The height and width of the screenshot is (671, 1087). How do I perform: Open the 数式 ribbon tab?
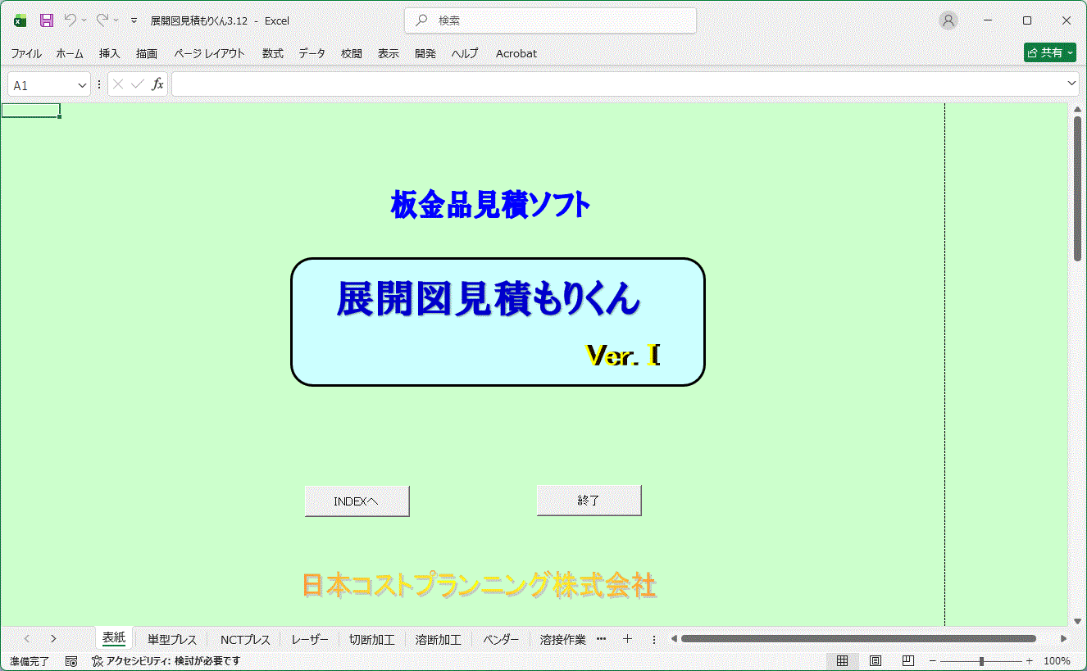(x=273, y=53)
